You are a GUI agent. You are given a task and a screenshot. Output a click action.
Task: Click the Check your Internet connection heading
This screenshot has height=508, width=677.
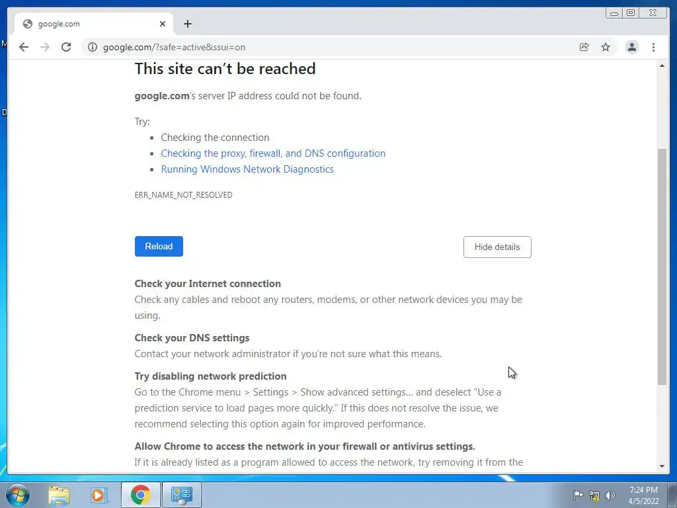point(208,284)
